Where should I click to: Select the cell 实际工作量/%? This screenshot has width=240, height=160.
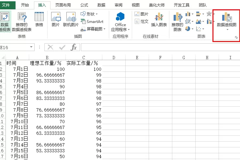pos(84,63)
